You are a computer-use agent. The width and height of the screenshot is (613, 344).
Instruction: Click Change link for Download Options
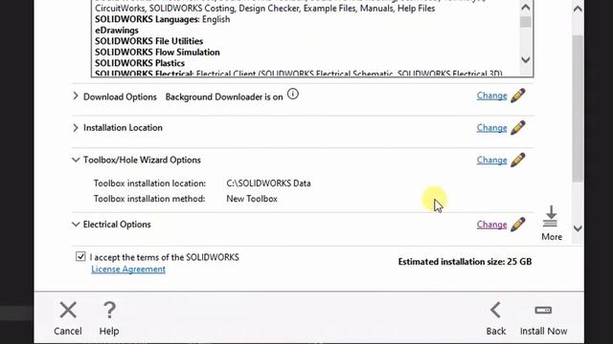(491, 96)
